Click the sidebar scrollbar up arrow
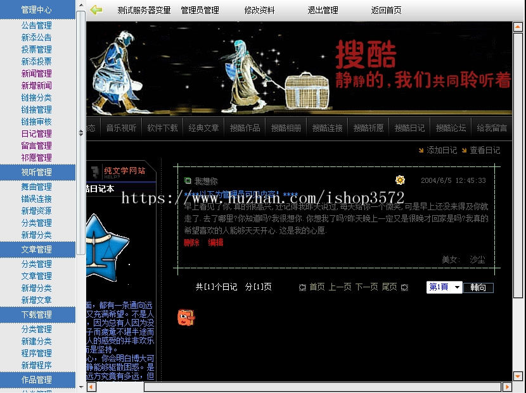 click(x=81, y=5)
